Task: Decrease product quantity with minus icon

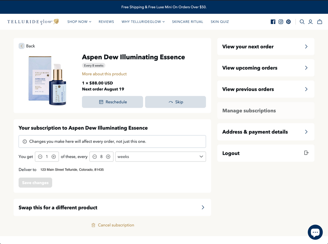Action: pos(40,156)
